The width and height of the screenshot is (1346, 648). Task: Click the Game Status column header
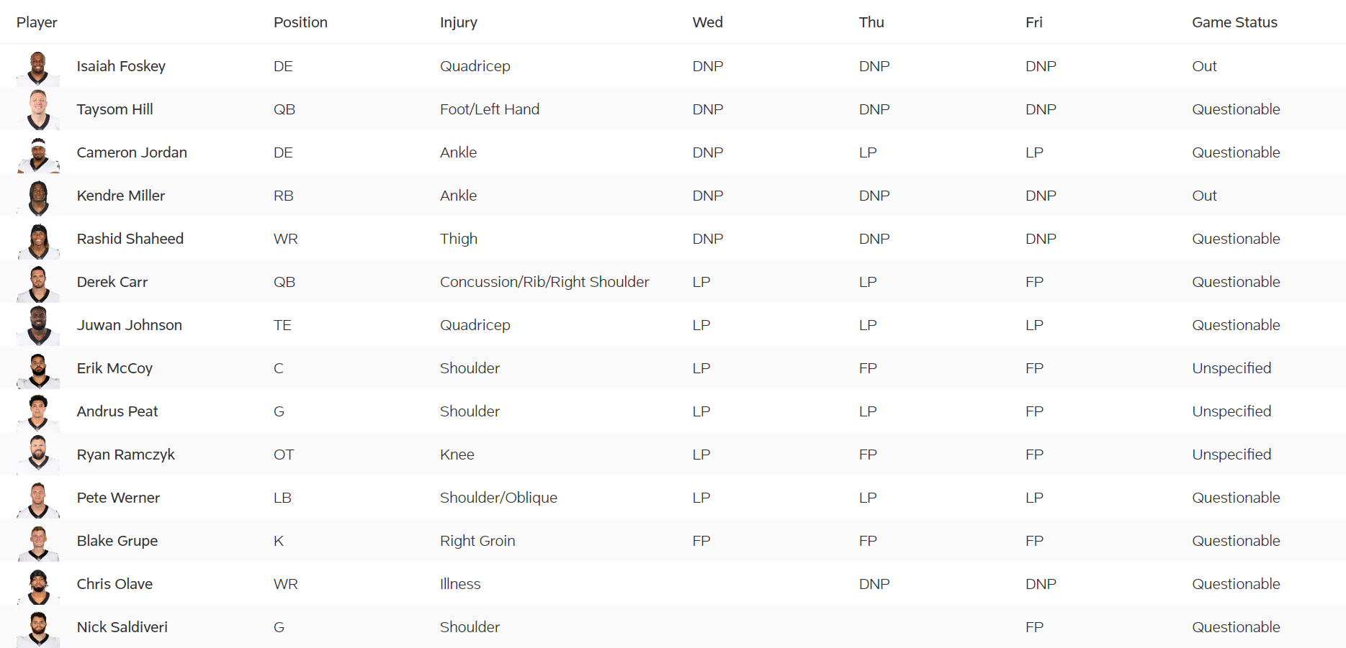click(1234, 22)
